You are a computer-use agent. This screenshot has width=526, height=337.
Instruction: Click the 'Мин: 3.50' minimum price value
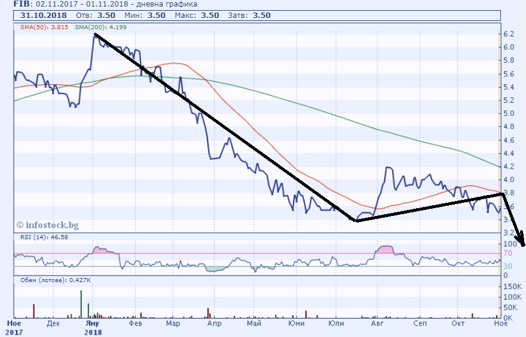[145, 16]
